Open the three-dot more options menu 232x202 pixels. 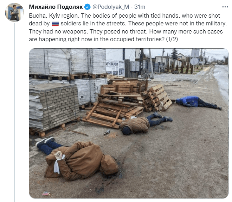[225, 7]
